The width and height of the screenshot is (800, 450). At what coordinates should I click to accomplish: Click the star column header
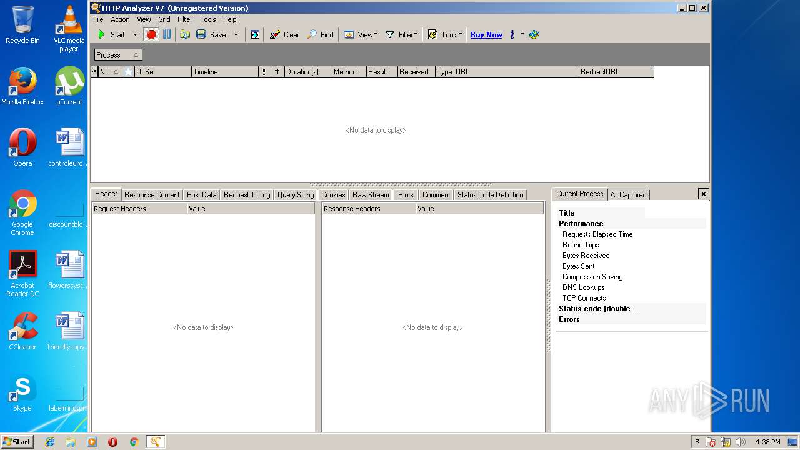point(128,72)
